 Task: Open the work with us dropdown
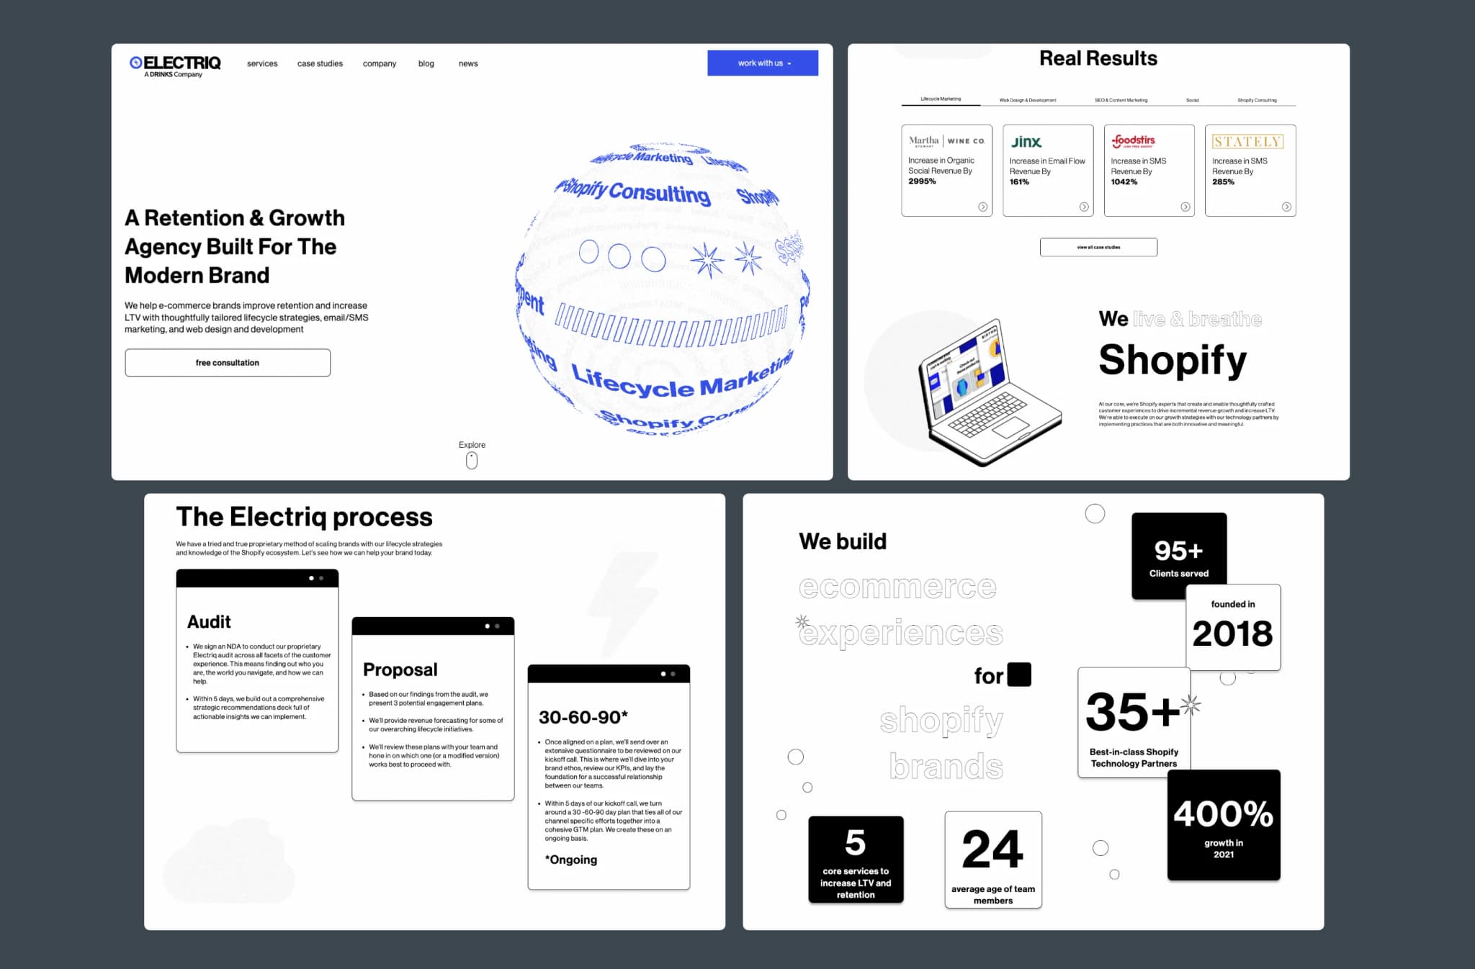tap(763, 62)
